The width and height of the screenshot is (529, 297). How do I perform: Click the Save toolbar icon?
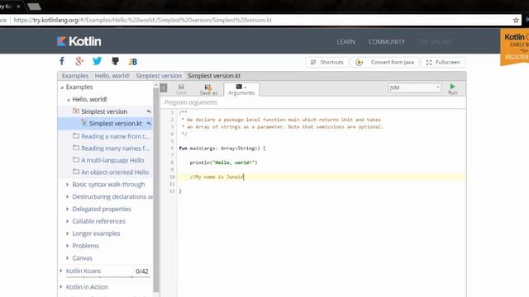[x=181, y=89]
